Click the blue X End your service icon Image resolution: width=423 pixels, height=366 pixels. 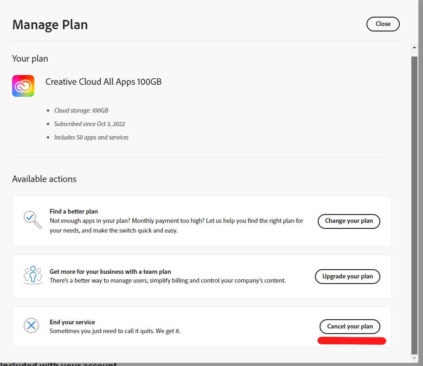point(31,326)
